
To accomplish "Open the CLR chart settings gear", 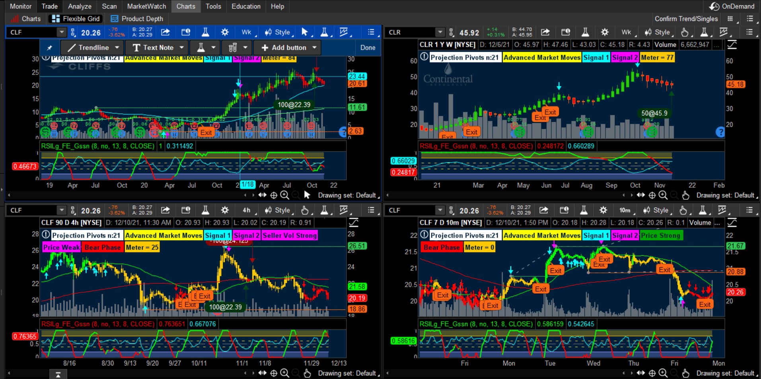I will pyautogui.click(x=605, y=32).
